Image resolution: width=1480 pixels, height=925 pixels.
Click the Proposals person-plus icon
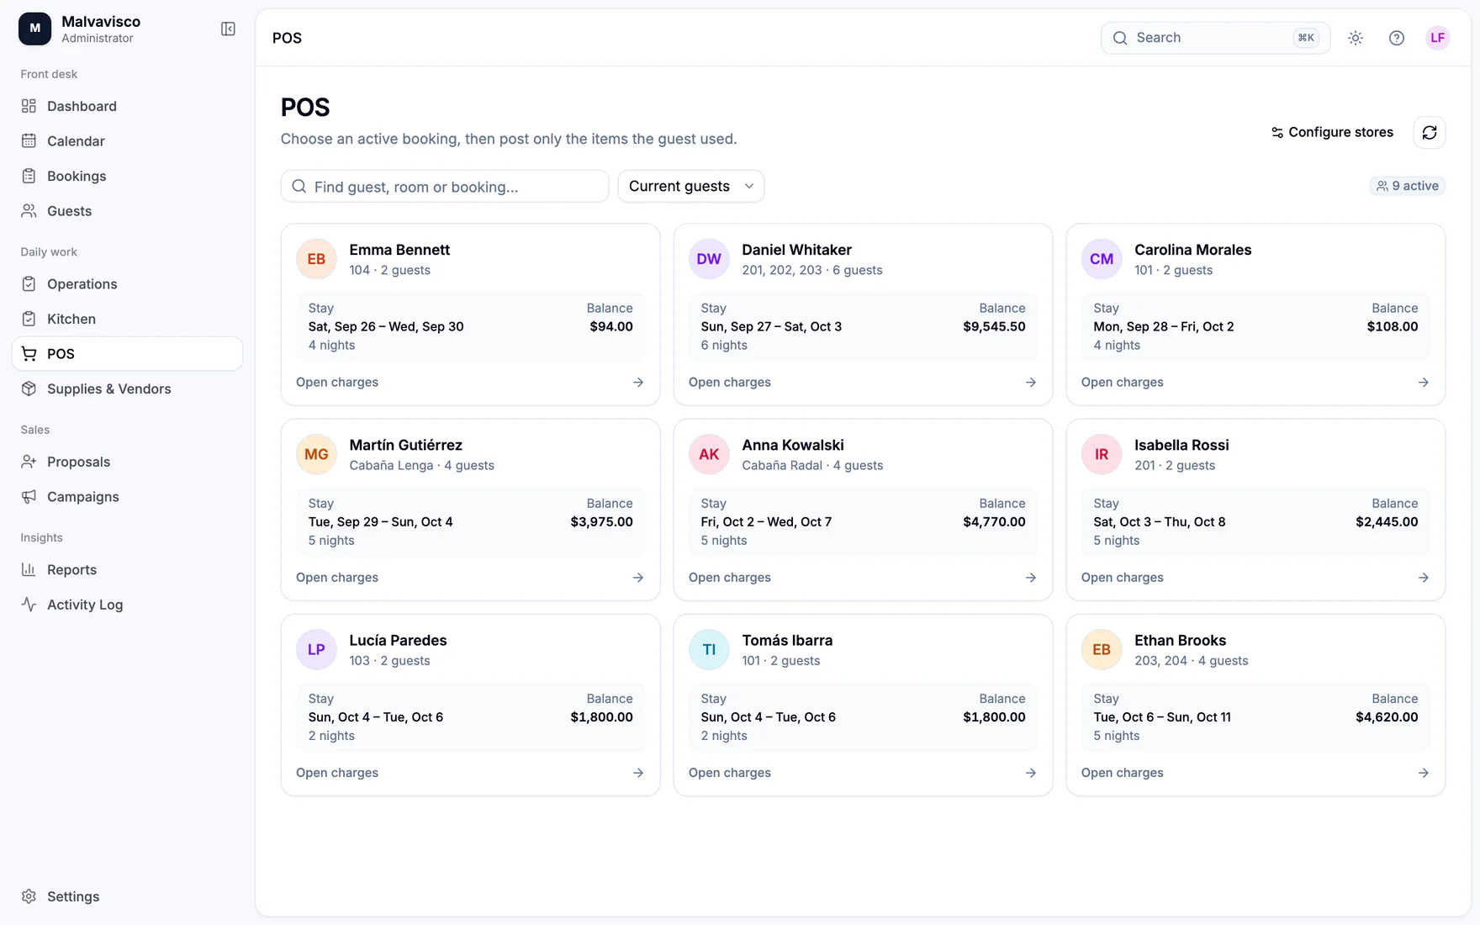(x=29, y=462)
